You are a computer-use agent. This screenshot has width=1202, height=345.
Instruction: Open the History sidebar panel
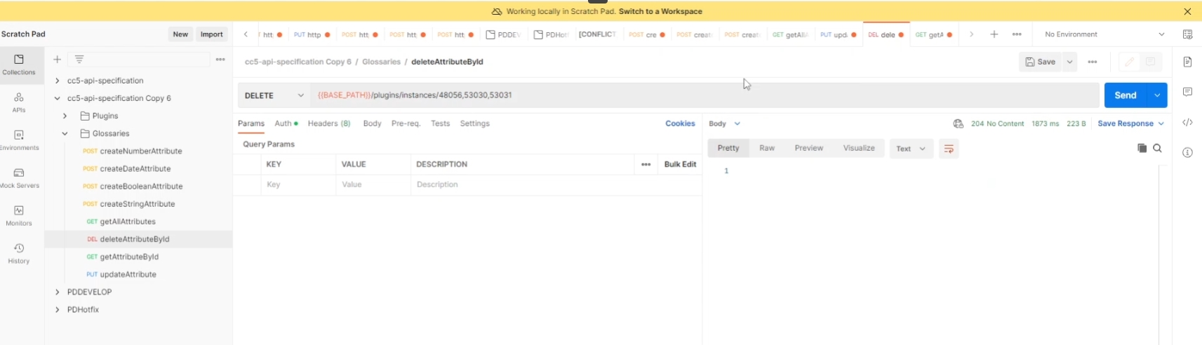19,254
